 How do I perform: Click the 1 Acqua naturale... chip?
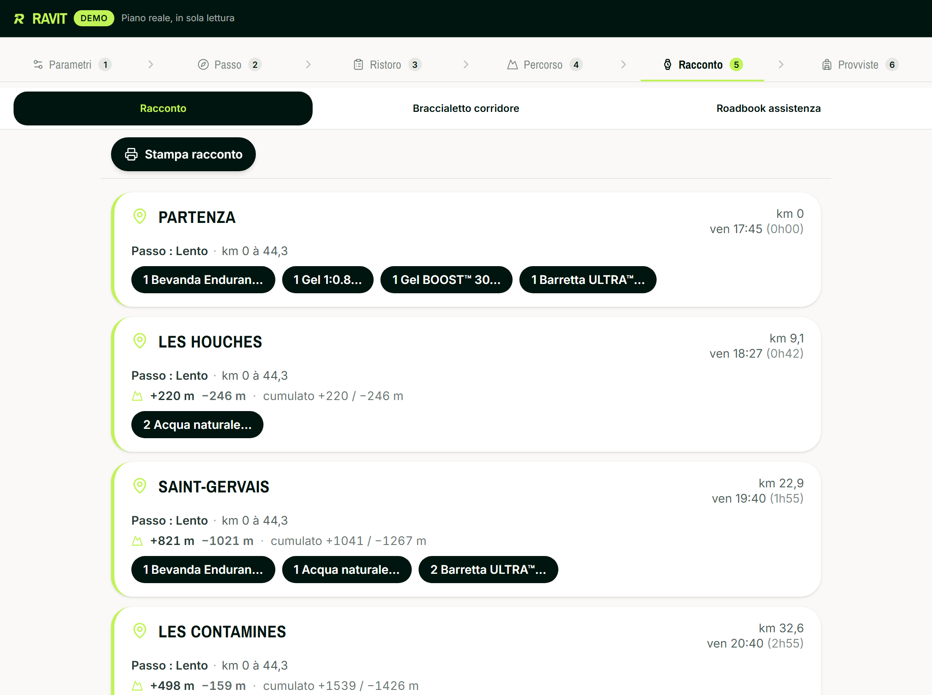(347, 570)
